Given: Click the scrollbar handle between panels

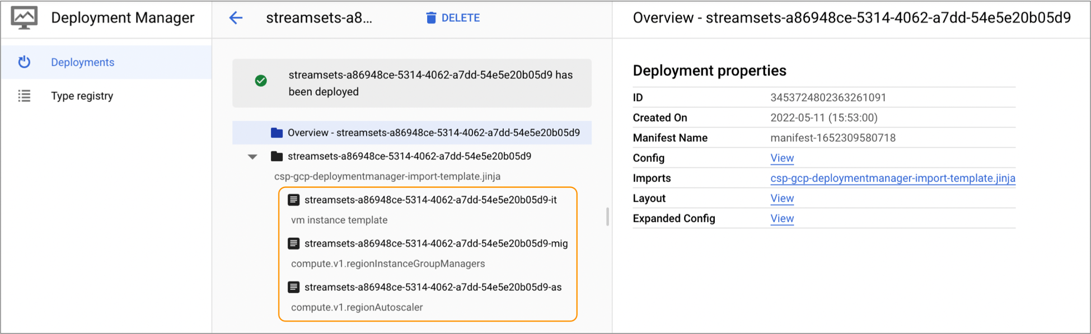Looking at the screenshot, I should coord(607,217).
